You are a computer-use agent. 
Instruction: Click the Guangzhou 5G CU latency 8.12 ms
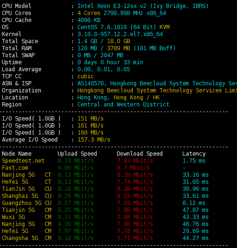[x=194, y=203]
